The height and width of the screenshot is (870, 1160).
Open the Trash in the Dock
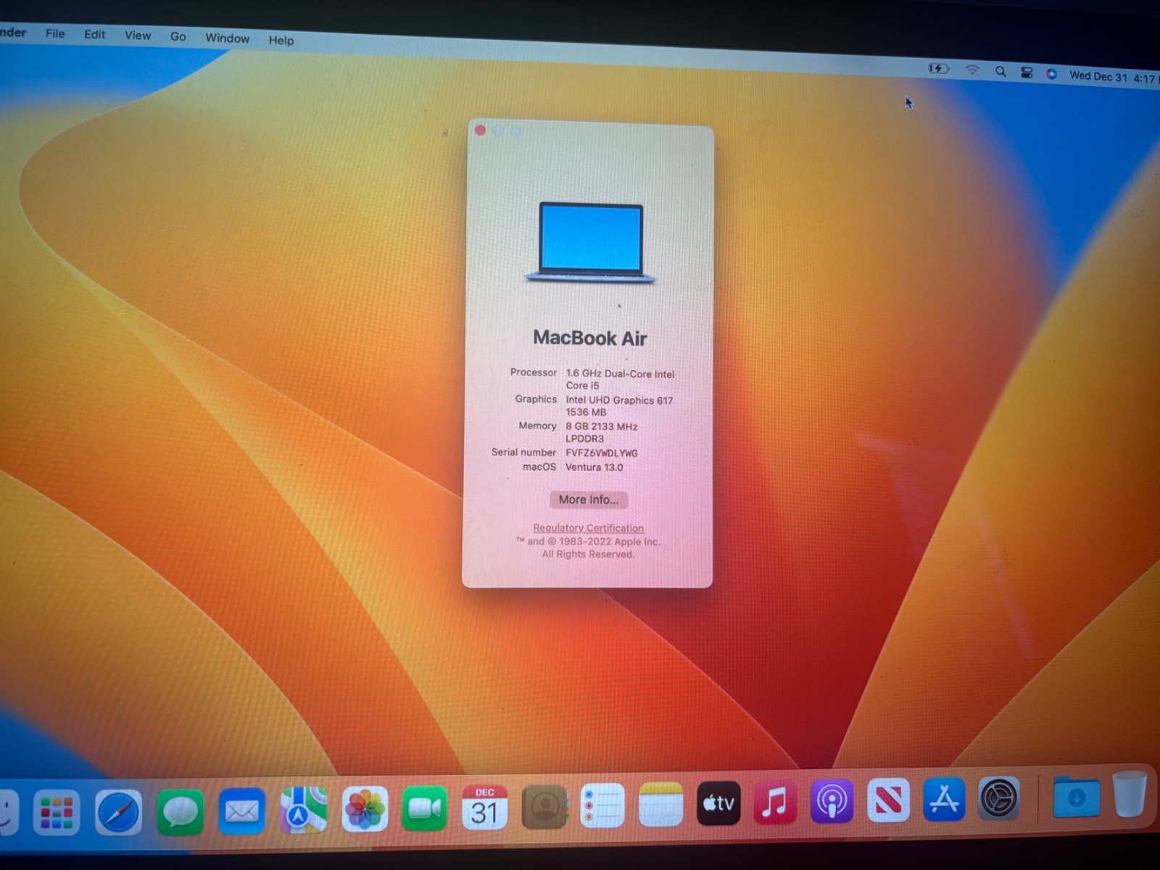[x=1130, y=795]
